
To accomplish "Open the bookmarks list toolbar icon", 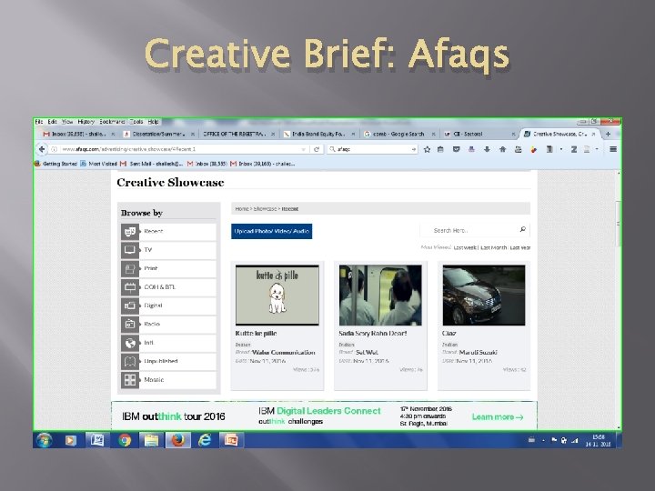I will (x=440, y=149).
